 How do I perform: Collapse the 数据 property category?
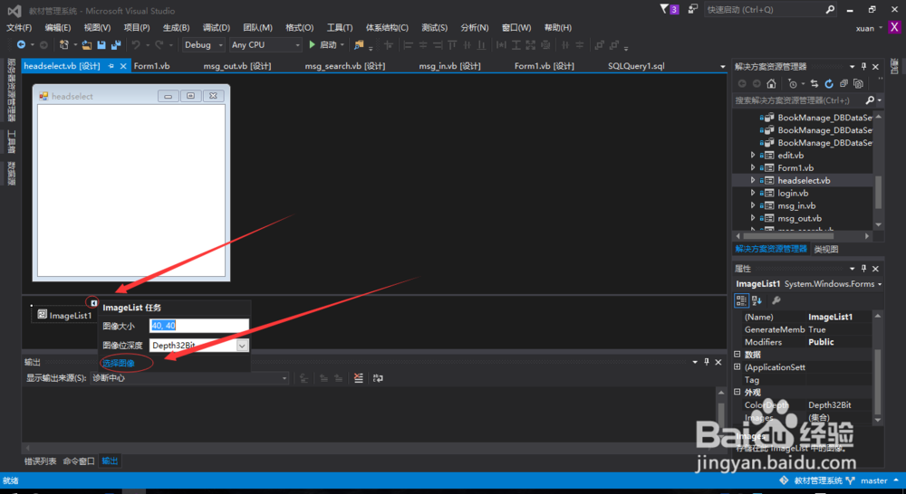click(x=737, y=355)
